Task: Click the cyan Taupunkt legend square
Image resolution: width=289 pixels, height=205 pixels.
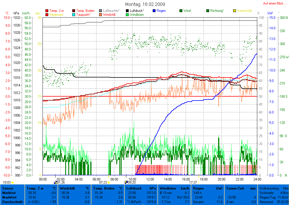Action: click(74, 15)
